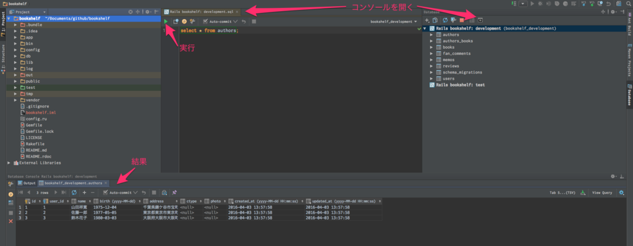The width and height of the screenshot is (633, 246).
Task: Click the undo/revert icon in the main toolbar
Action: coord(608,4)
